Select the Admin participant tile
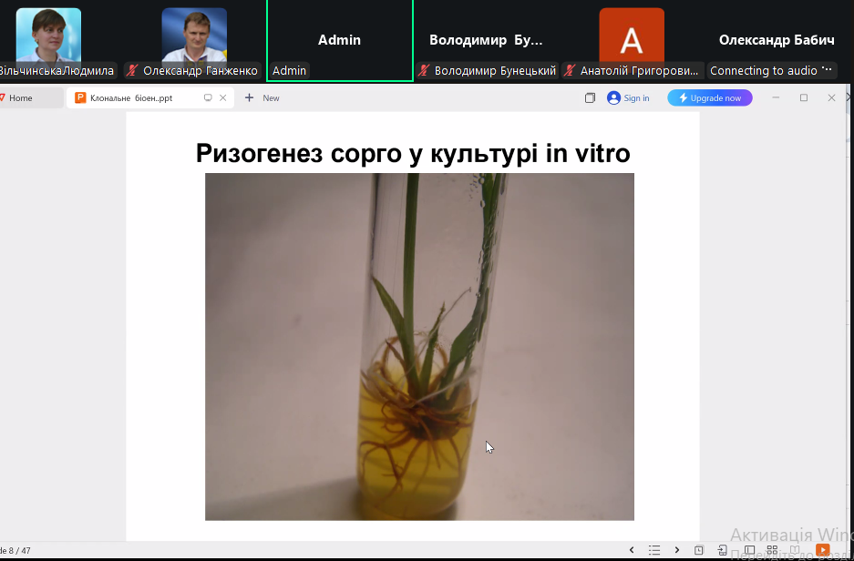This screenshot has height=561, width=854. click(339, 40)
